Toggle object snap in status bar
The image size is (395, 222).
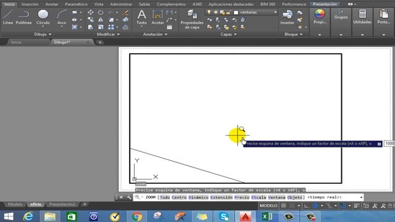pos(343,206)
